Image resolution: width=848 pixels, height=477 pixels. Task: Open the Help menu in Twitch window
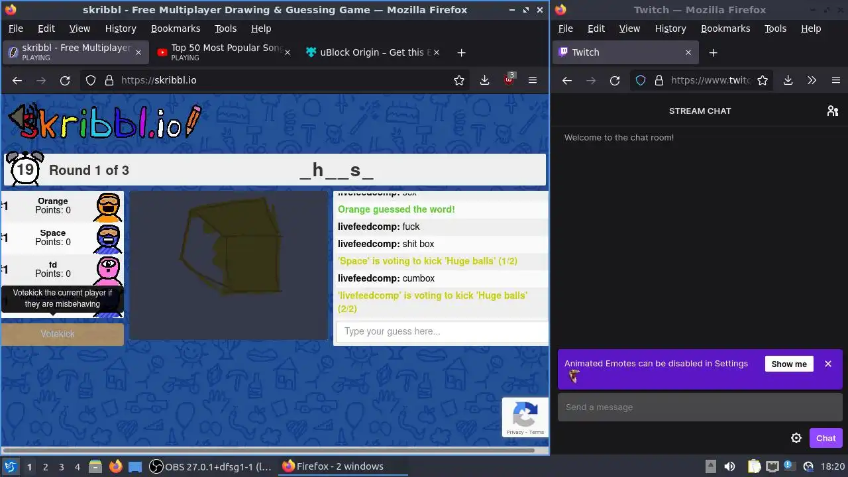(811, 28)
